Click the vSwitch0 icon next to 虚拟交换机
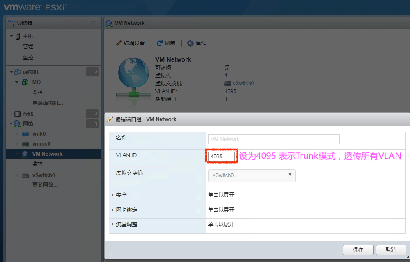410x262 pixels. click(228, 84)
